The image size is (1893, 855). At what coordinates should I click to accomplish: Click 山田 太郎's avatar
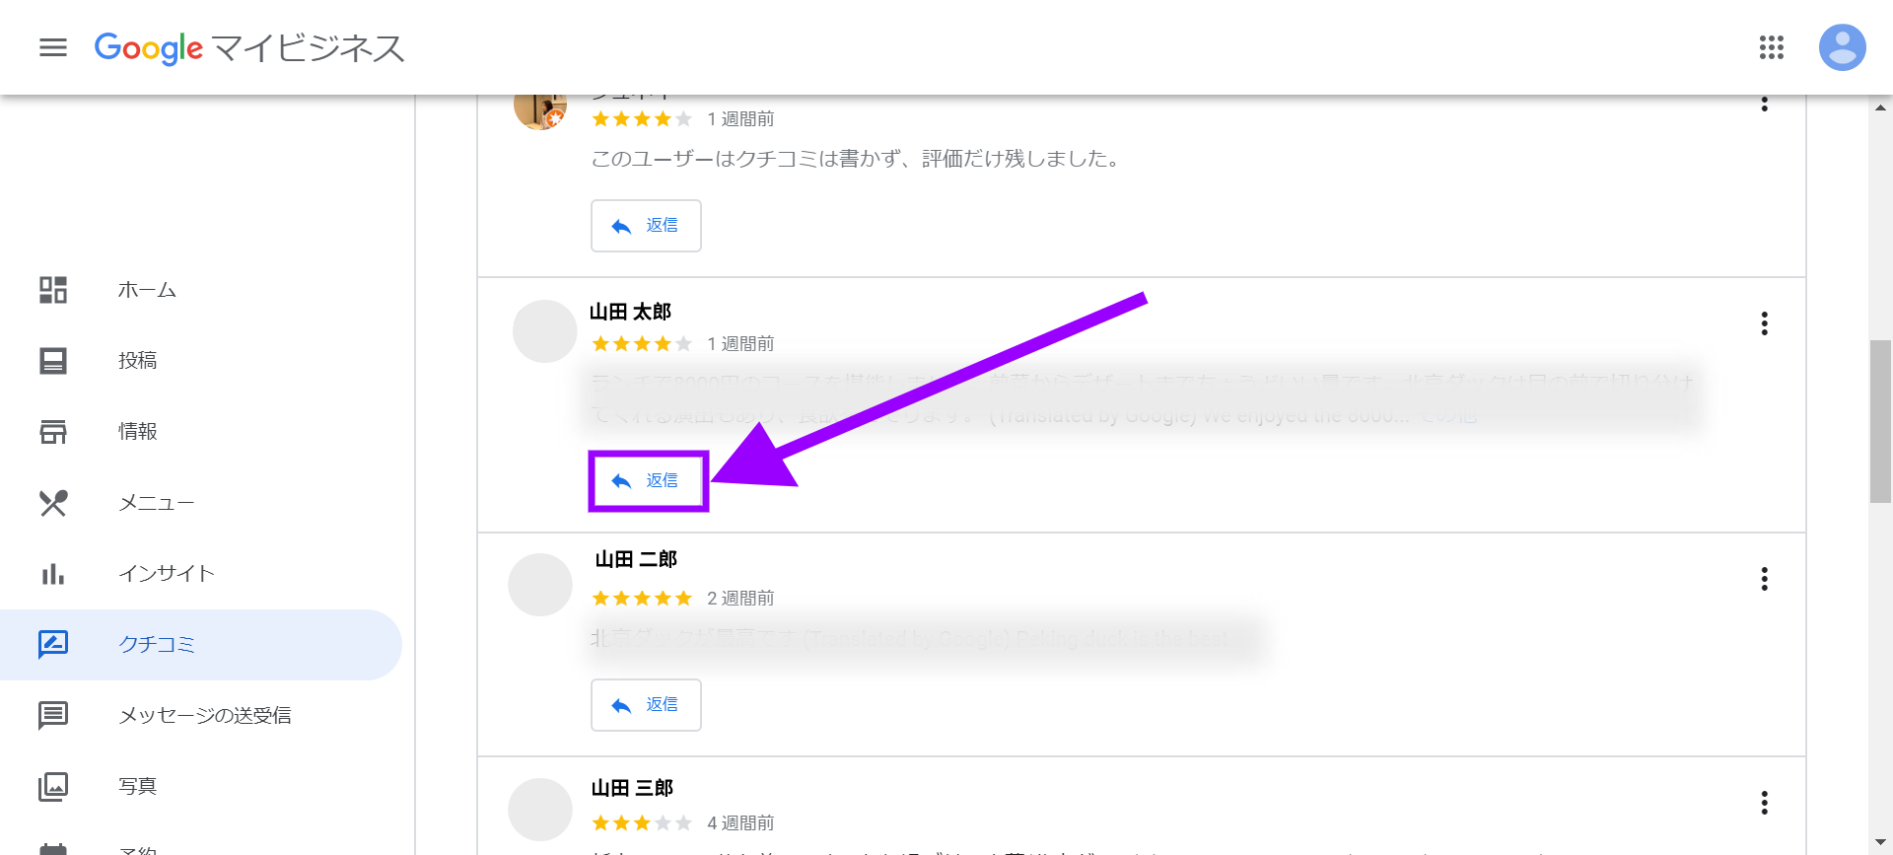tap(544, 331)
